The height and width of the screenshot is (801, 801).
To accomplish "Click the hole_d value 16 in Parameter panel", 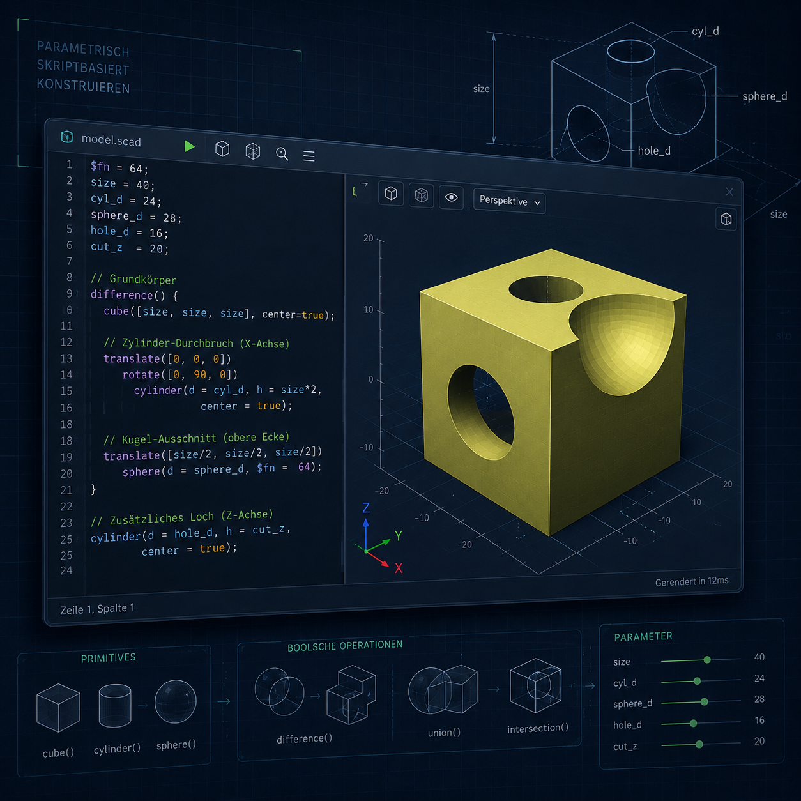I will 759,721.
